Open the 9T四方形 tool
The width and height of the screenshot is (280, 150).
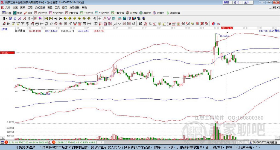pos(102,13)
